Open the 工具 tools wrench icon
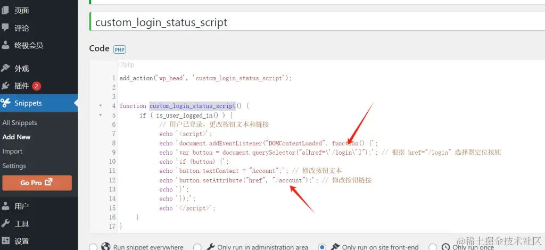The width and height of the screenshot is (545, 250). point(5,223)
